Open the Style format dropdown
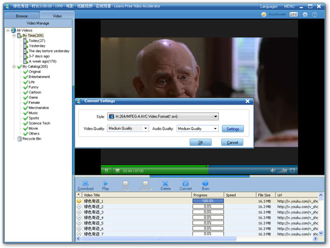This screenshot has height=248, width=330. (x=163, y=117)
